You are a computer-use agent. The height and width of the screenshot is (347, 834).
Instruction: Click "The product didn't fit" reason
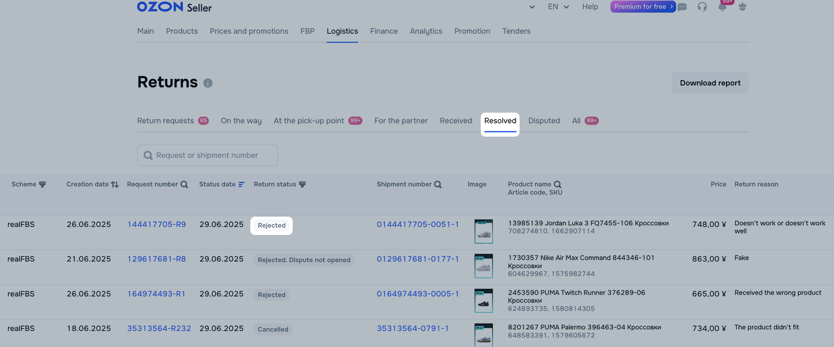click(767, 328)
